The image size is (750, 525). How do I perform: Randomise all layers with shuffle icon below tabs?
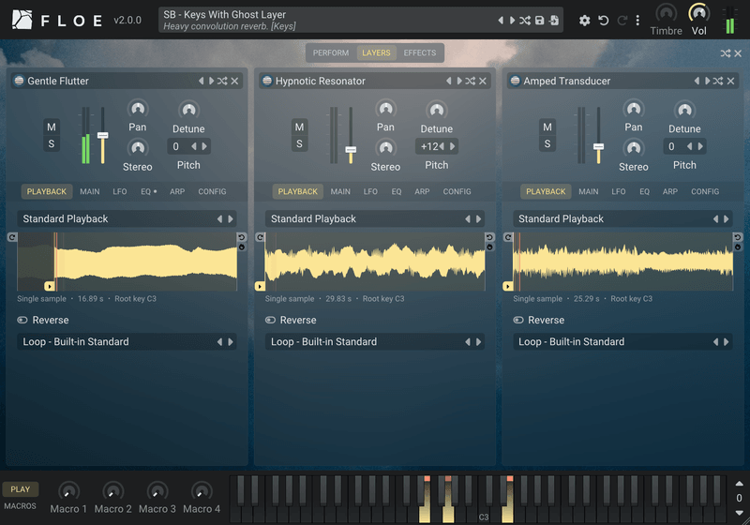[726, 53]
